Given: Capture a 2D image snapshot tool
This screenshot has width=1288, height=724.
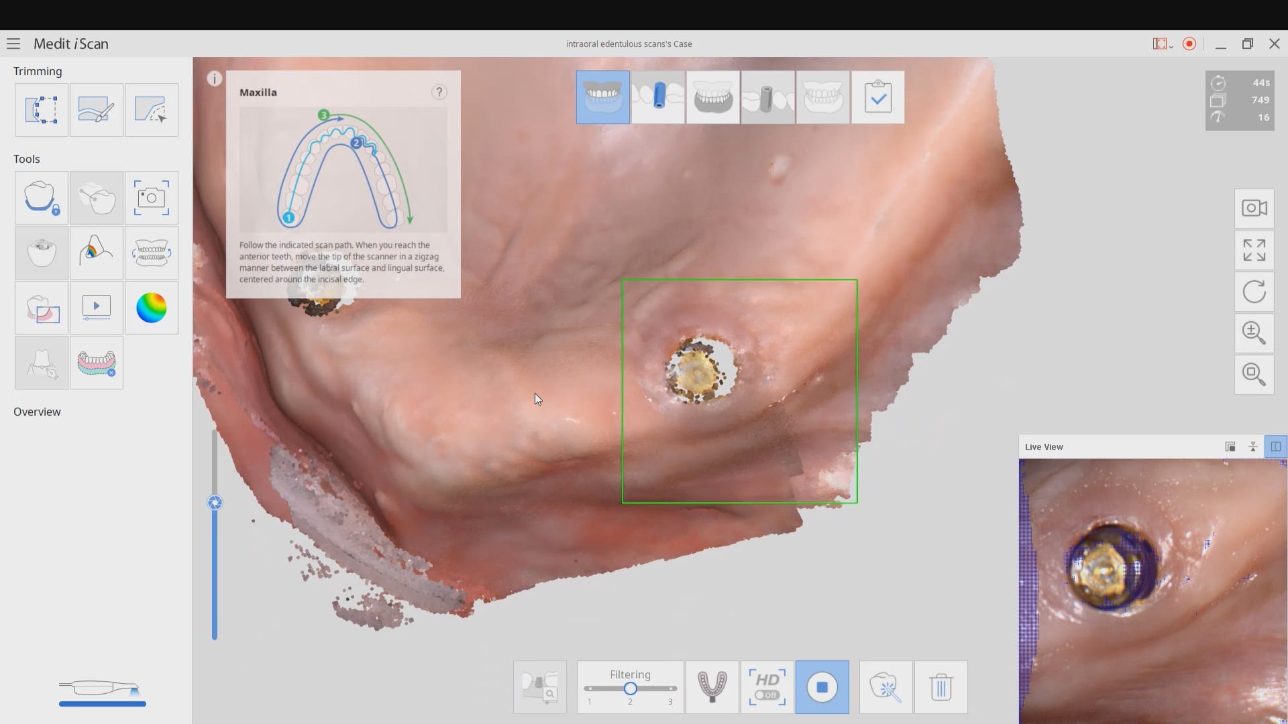Looking at the screenshot, I should click(x=152, y=198).
